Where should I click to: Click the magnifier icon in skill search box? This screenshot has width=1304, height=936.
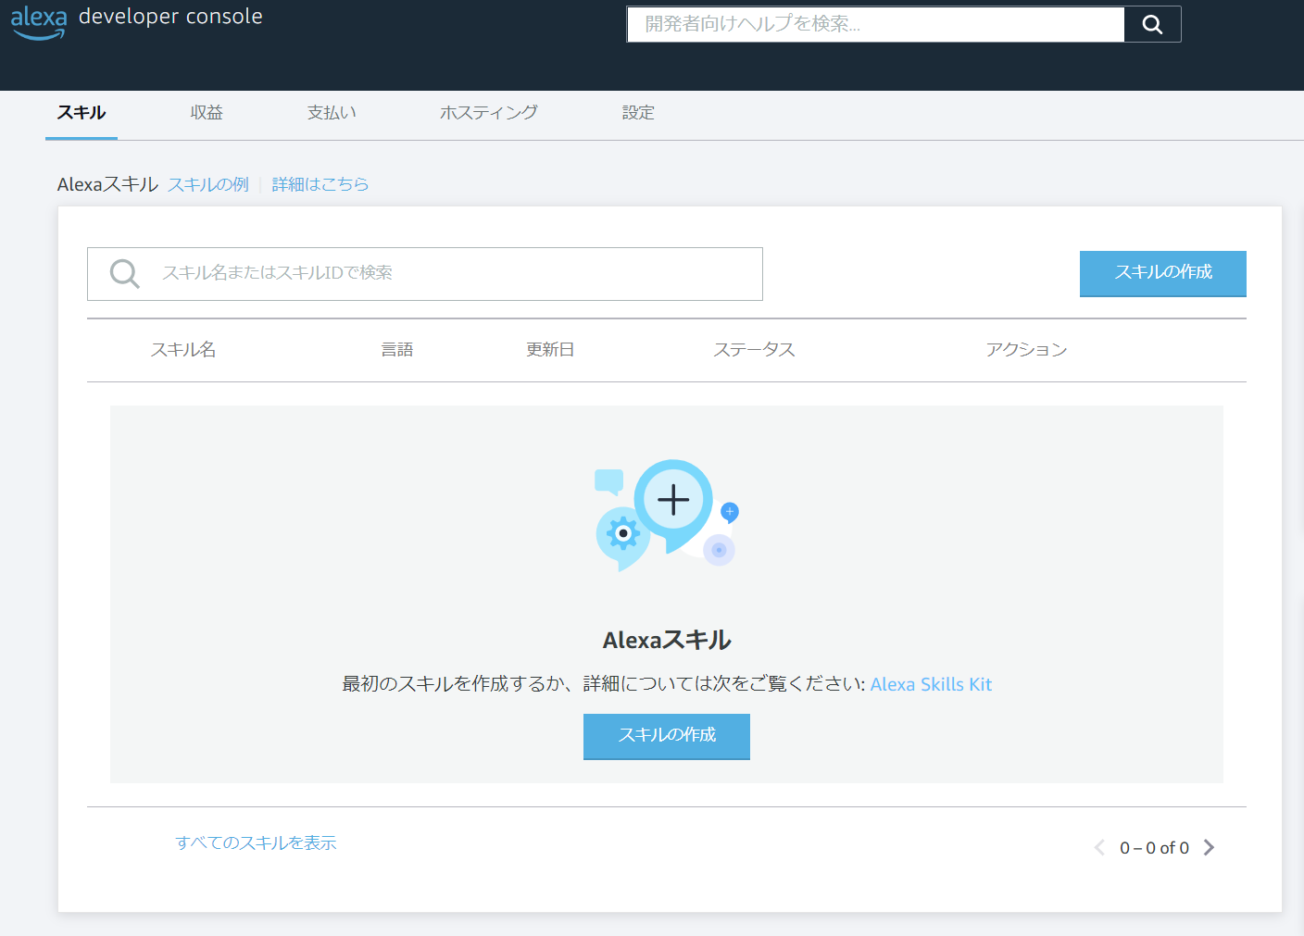click(x=124, y=273)
